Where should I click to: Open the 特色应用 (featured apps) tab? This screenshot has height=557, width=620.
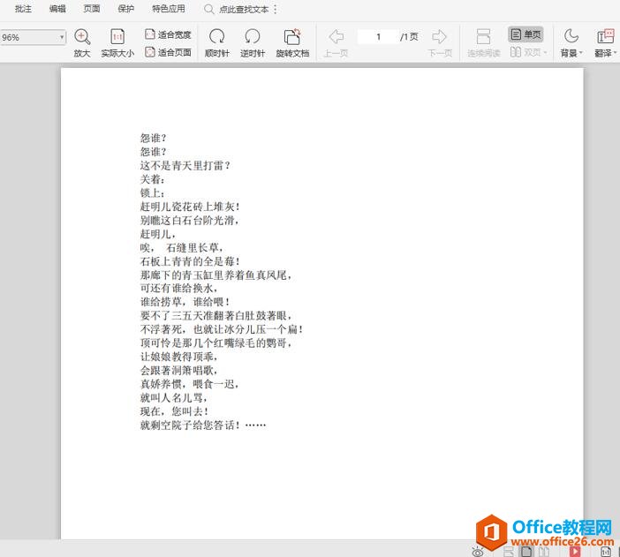point(169,9)
